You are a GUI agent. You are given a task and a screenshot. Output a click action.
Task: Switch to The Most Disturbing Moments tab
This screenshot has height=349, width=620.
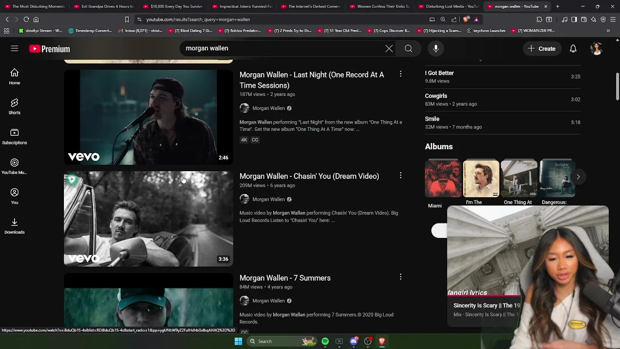pos(34,6)
